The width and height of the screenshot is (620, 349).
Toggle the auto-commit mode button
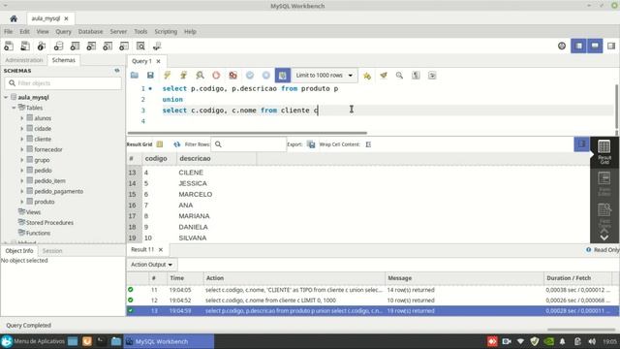click(282, 76)
